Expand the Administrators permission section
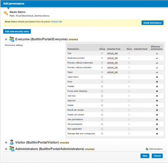 pyautogui.click(x=6, y=149)
